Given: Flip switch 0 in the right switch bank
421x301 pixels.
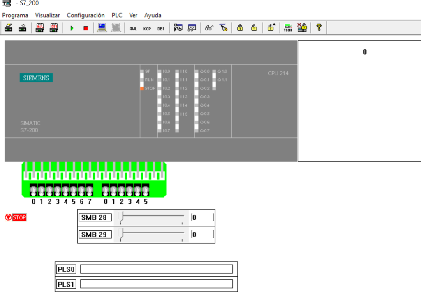Looking at the screenshot, I should (x=106, y=190).
